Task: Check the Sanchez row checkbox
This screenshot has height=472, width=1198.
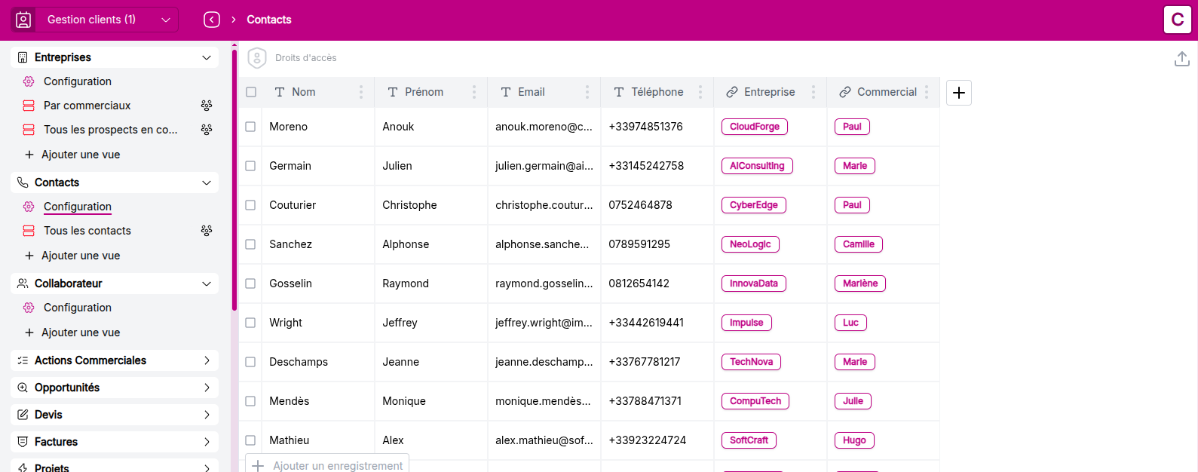Action: 250,244
